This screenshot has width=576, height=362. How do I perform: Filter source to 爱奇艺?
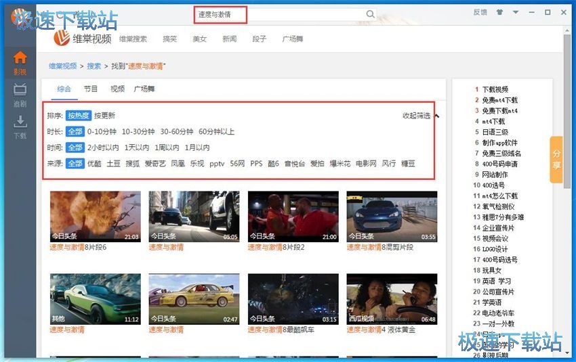155,164
